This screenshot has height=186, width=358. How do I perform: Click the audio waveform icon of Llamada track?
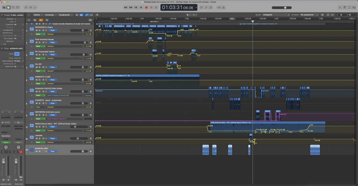click(31, 138)
